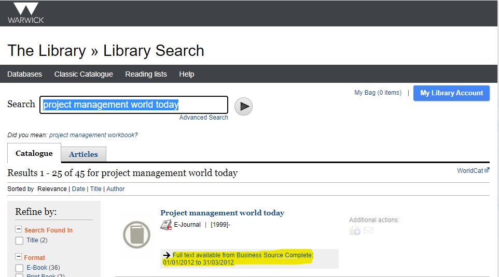Collapse the Format filter section

(19, 257)
